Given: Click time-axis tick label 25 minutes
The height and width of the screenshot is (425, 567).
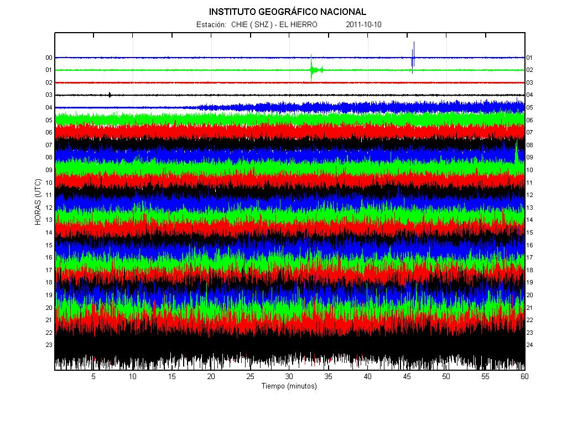Looking at the screenshot, I should tap(250, 376).
